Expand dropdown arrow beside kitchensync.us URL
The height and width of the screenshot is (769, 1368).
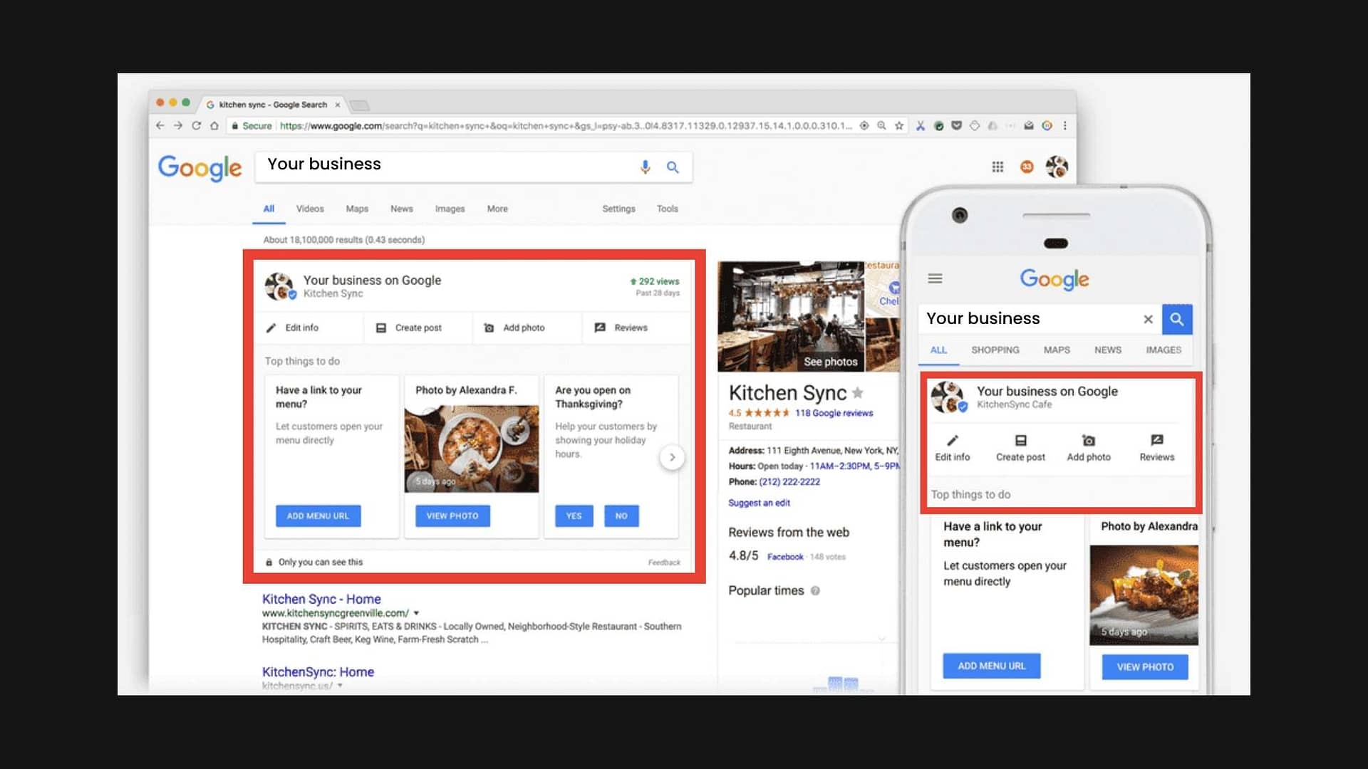tap(340, 686)
